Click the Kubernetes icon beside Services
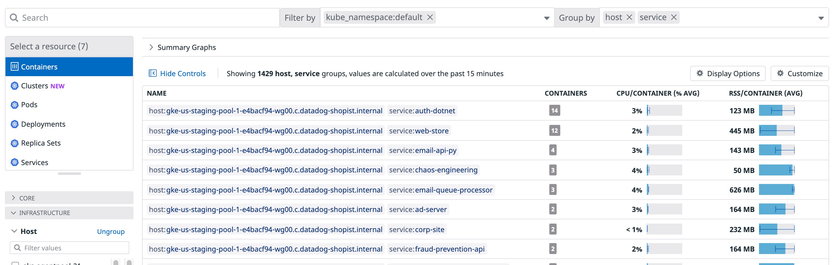This screenshot has height=265, width=834. (15, 162)
